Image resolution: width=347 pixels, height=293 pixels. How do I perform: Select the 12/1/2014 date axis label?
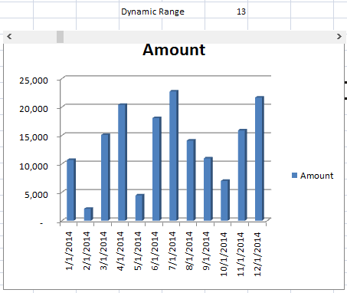click(257, 254)
